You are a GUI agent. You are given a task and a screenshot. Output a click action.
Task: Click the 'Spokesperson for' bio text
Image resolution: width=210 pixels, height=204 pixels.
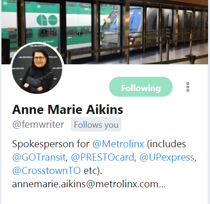tap(51, 144)
